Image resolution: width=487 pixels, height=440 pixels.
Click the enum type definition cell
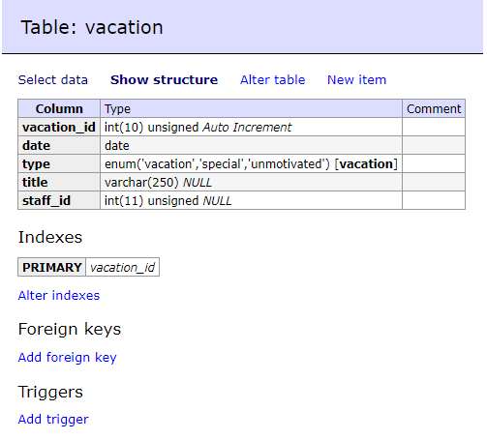pyautogui.click(x=251, y=163)
